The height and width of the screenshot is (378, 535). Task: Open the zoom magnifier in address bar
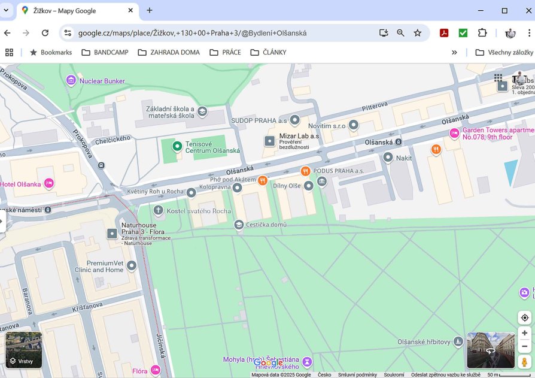400,33
